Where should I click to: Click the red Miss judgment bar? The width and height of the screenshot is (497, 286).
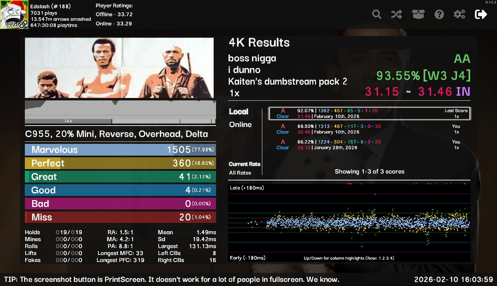pyautogui.click(x=120, y=217)
